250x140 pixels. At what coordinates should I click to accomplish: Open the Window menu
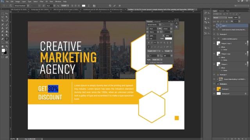(x=58, y=2)
